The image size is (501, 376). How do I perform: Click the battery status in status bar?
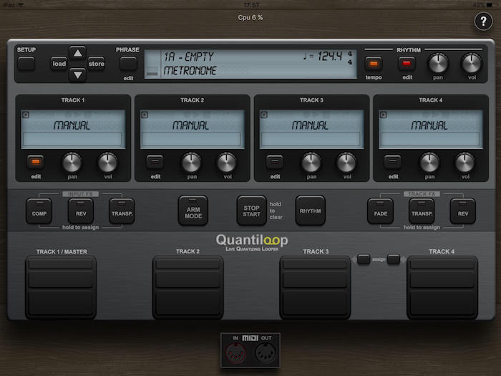(483, 5)
